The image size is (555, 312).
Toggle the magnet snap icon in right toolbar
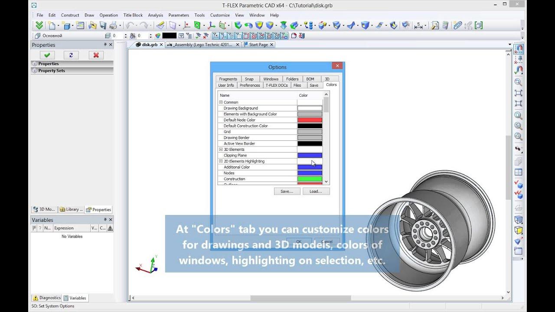[x=519, y=49]
